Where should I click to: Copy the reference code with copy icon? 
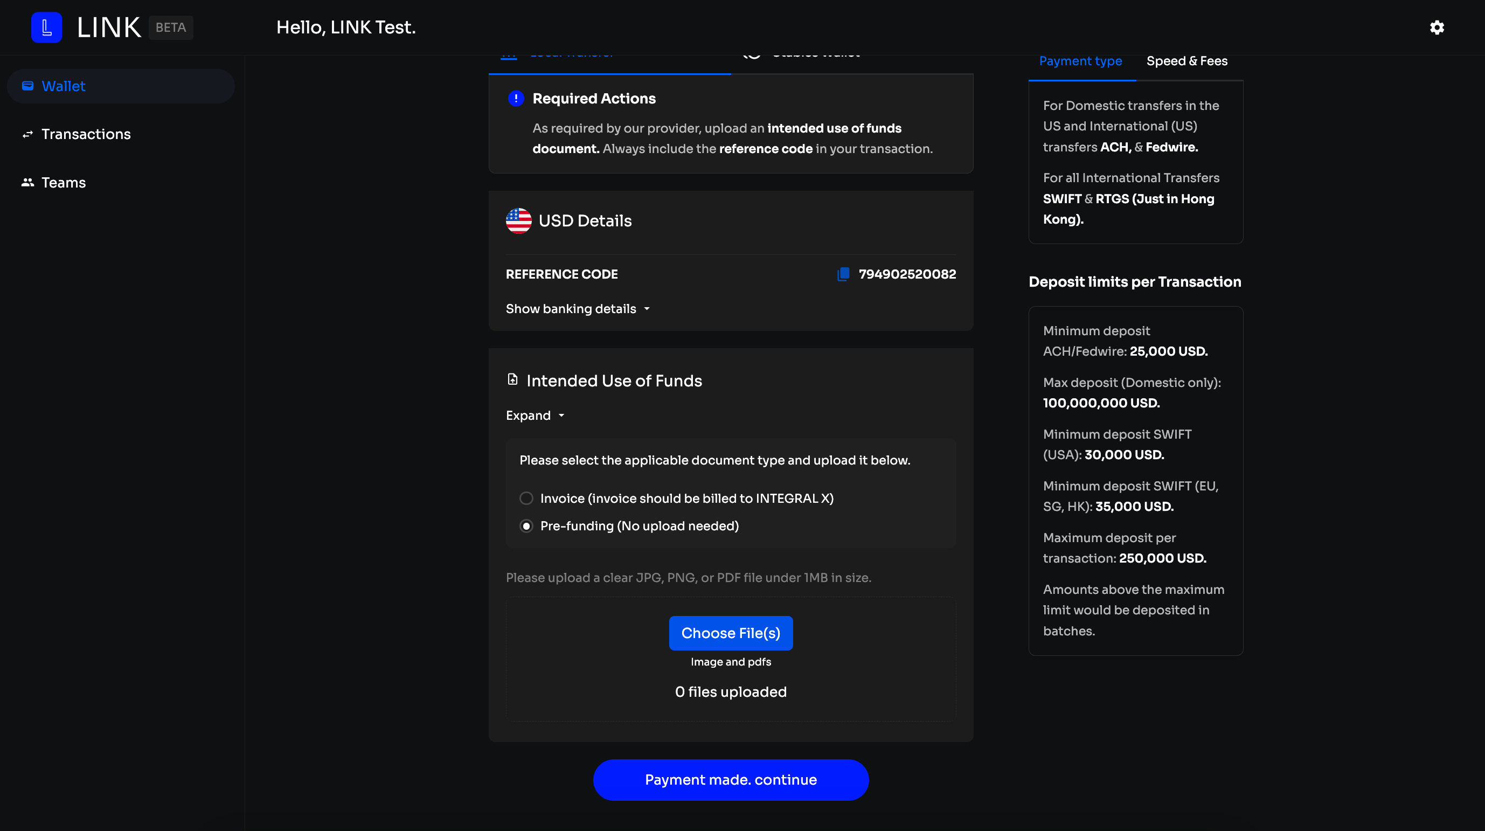(843, 274)
